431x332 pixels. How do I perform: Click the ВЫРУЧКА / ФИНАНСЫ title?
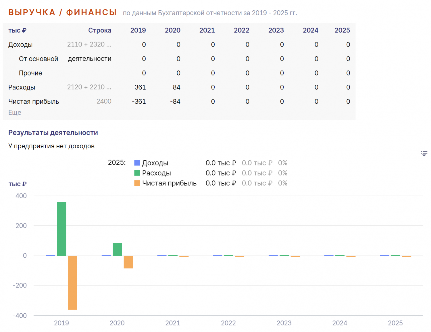click(x=62, y=12)
